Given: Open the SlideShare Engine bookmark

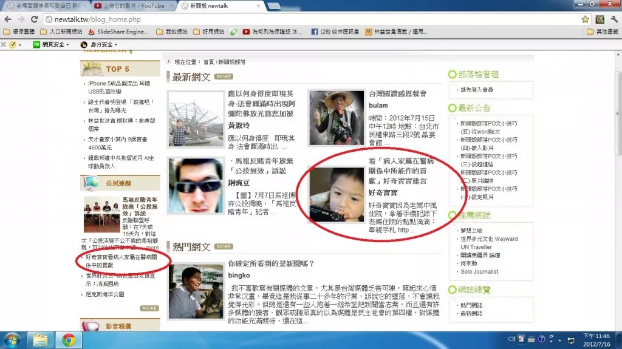Looking at the screenshot, I should pos(118,32).
